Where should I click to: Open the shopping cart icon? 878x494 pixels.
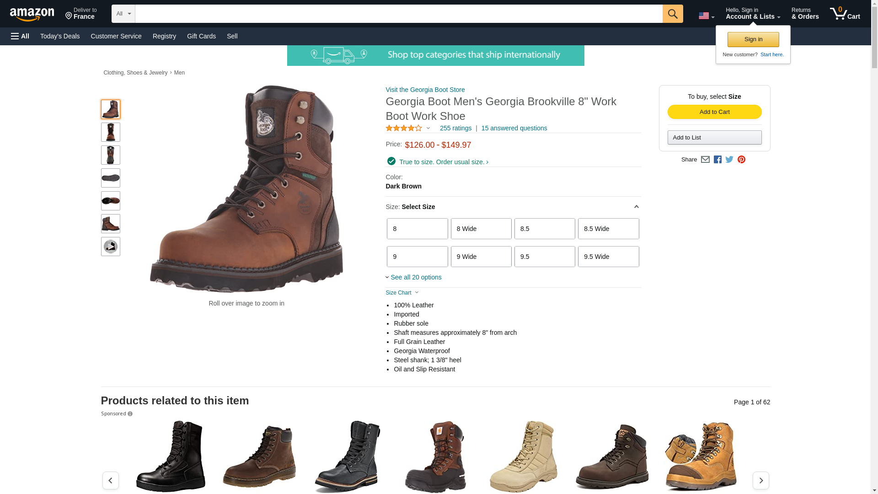[x=845, y=14]
